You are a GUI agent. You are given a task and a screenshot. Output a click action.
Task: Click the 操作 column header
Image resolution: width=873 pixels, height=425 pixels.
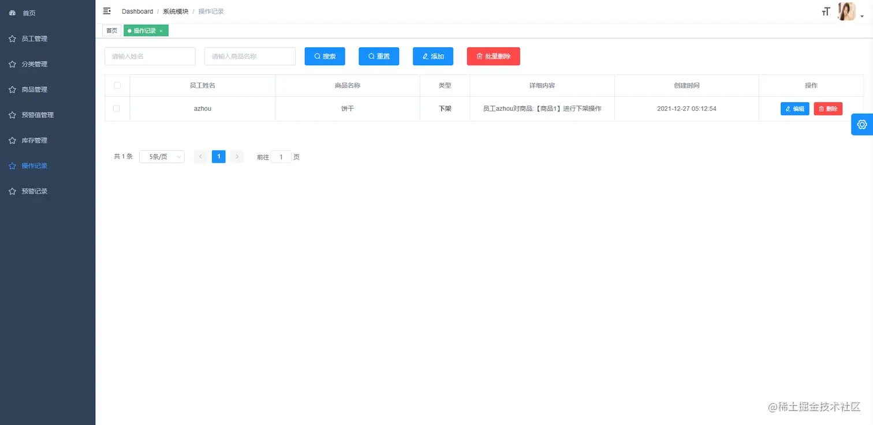point(811,85)
